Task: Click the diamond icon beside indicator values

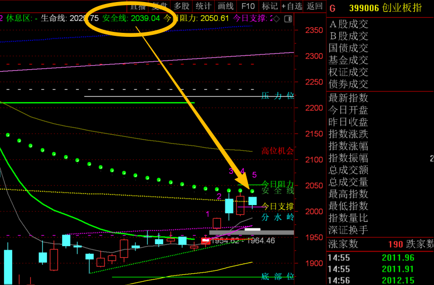Action: [x=276, y=19]
